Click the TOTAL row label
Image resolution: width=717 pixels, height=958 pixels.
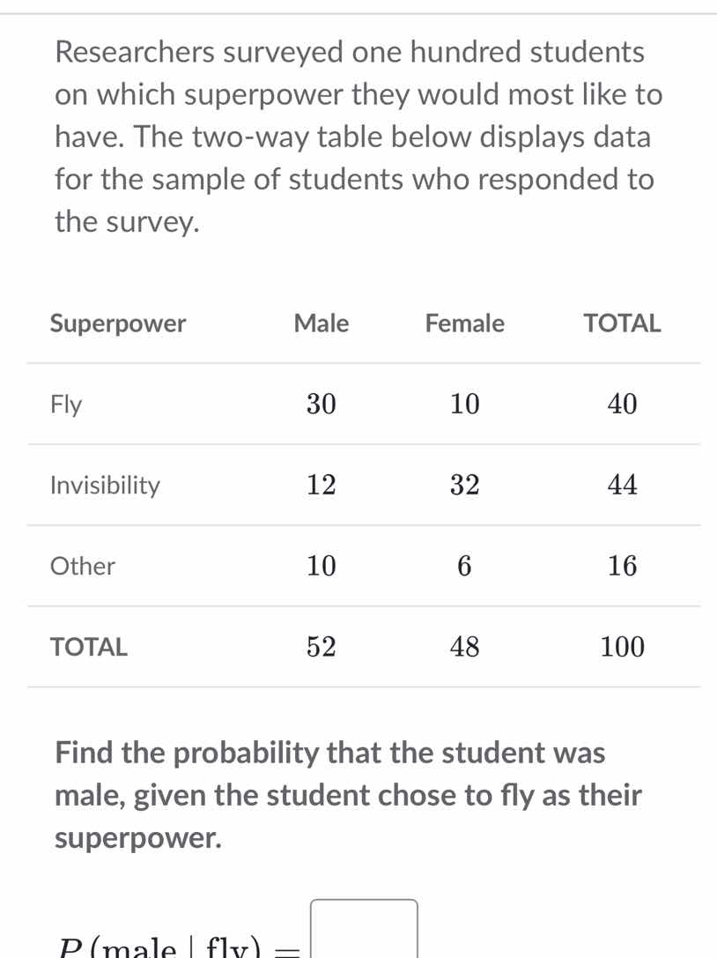coord(88,647)
